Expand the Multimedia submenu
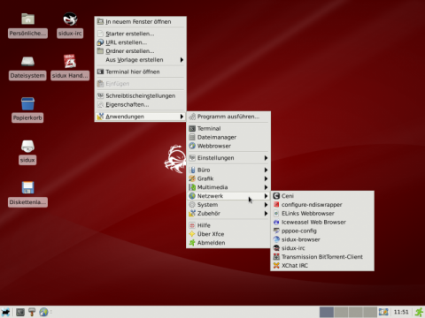 pos(228,187)
